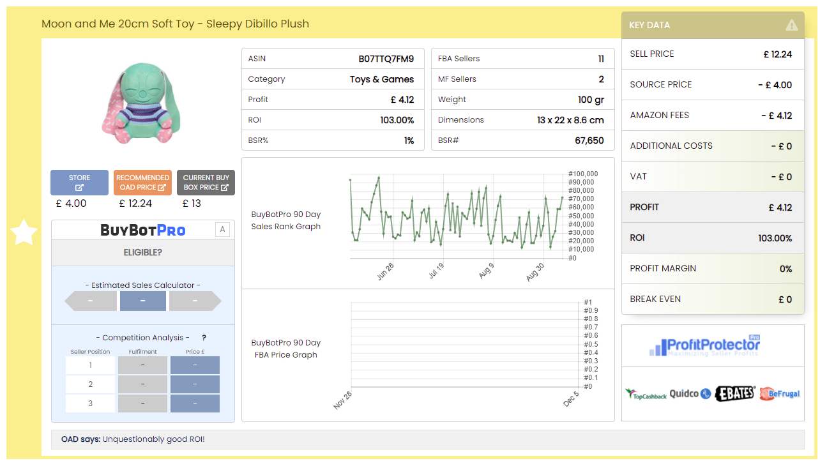Click the BSR% value 1%
Image resolution: width=827 pixels, height=468 pixels.
tap(409, 140)
